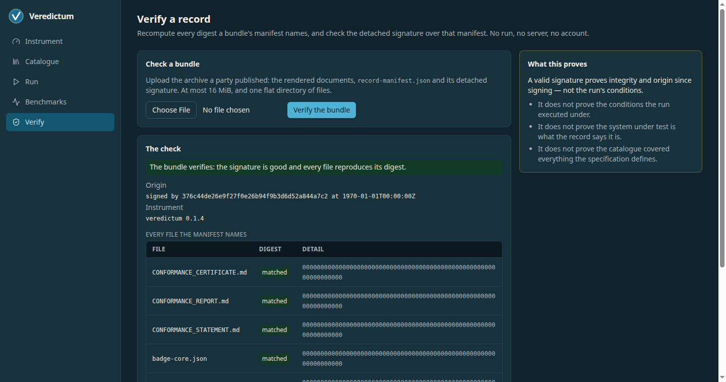Click the DETAIL column header
726x382 pixels.
313,249
